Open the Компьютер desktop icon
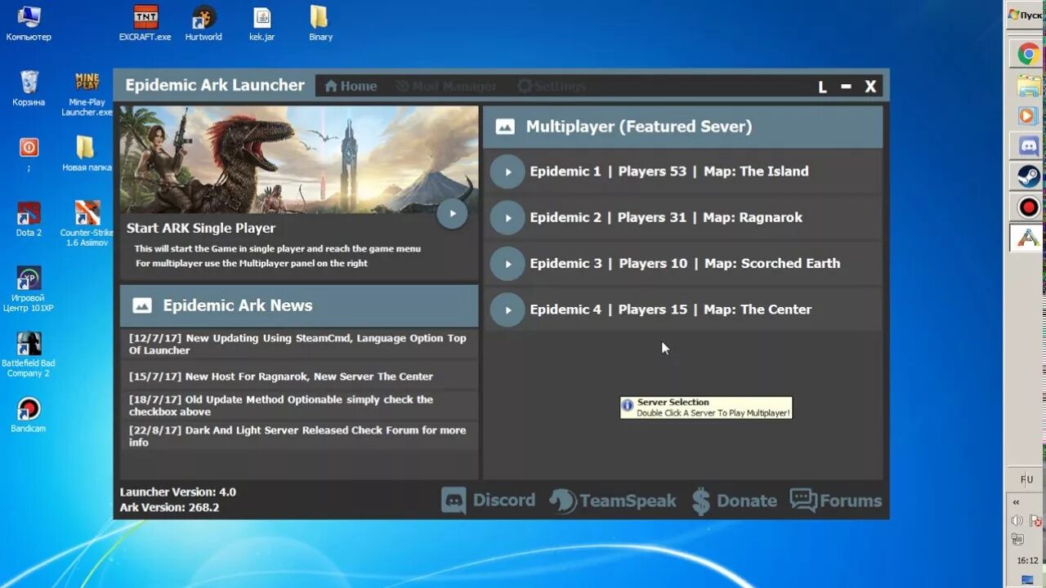The width and height of the screenshot is (1046, 588). click(x=29, y=23)
